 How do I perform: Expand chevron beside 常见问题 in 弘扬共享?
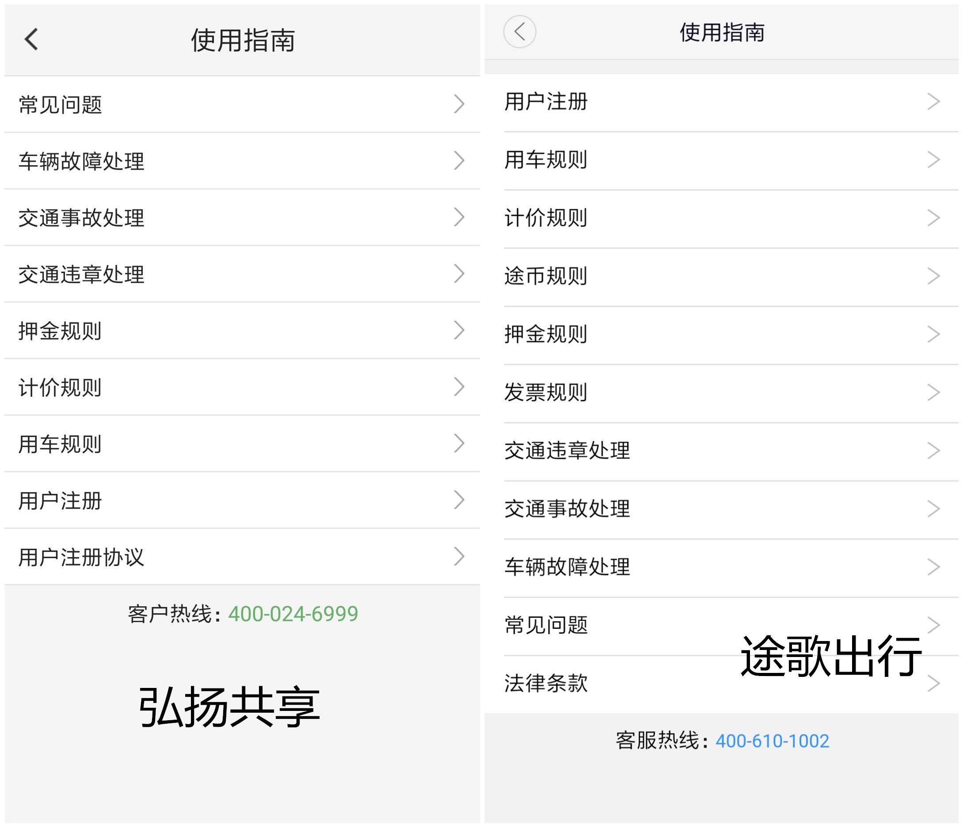(x=459, y=104)
